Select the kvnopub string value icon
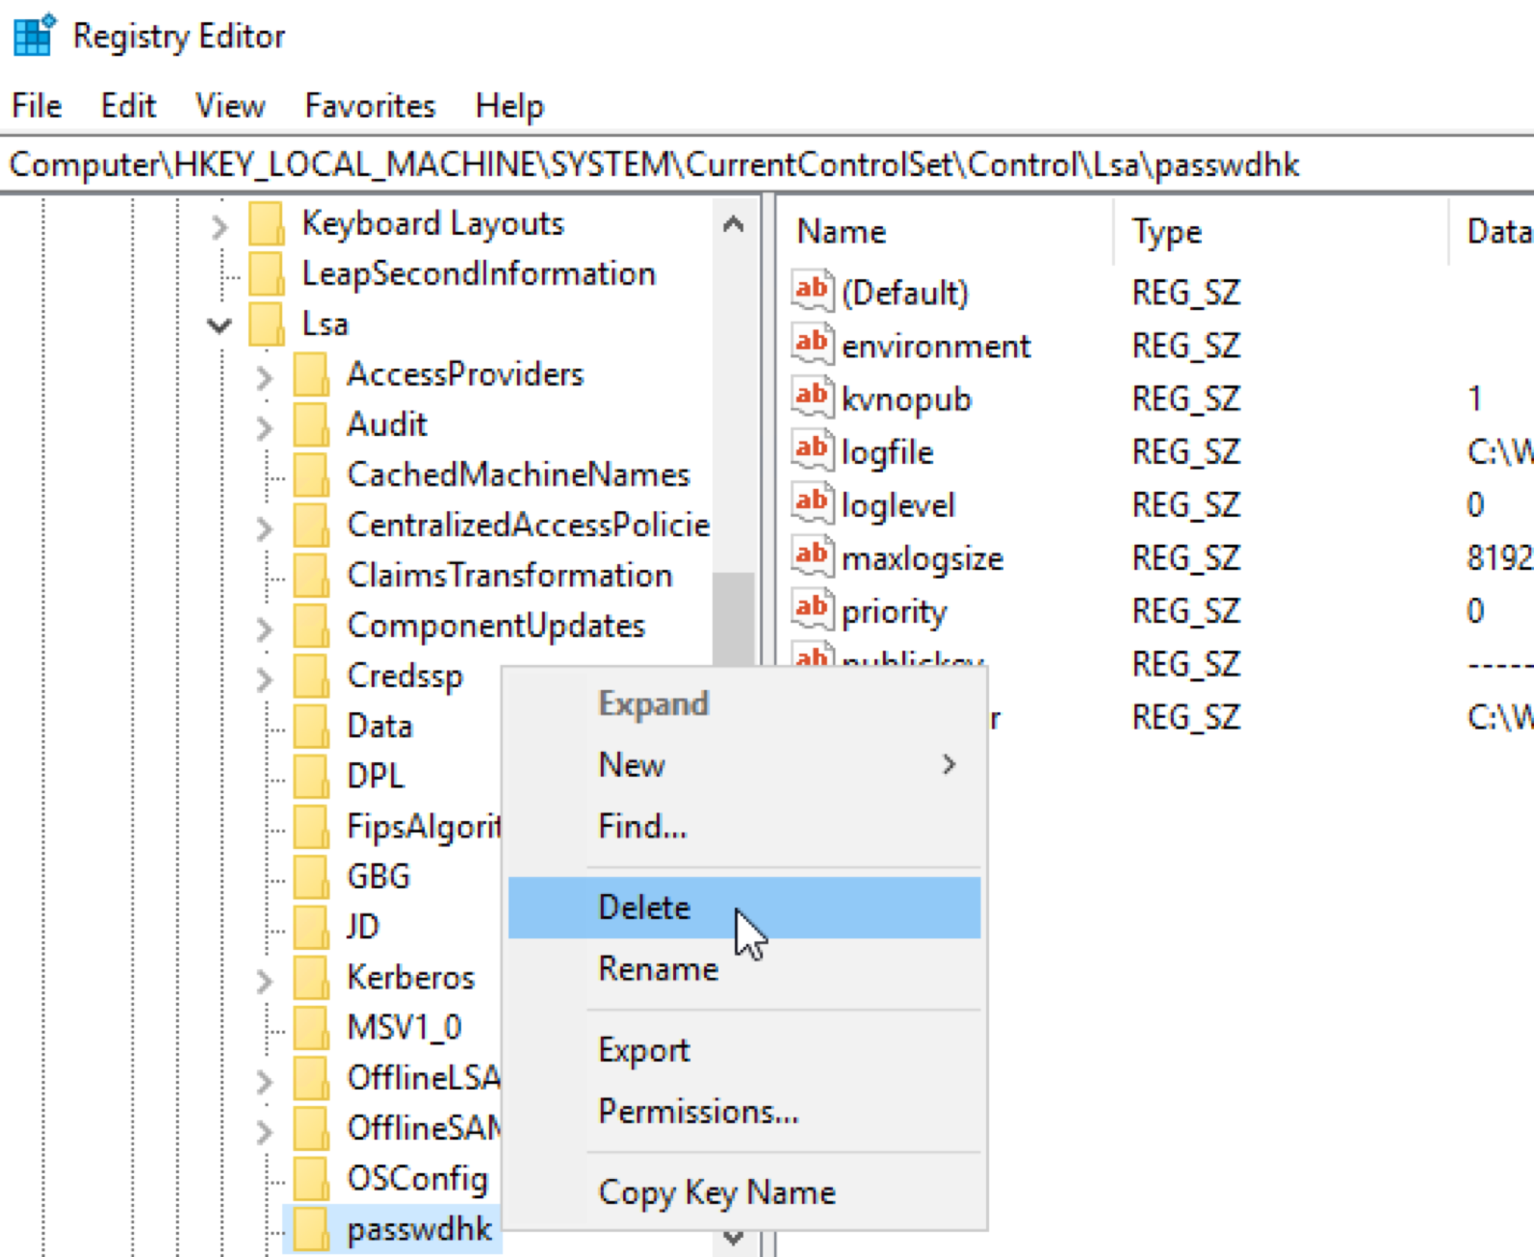 [x=811, y=397]
